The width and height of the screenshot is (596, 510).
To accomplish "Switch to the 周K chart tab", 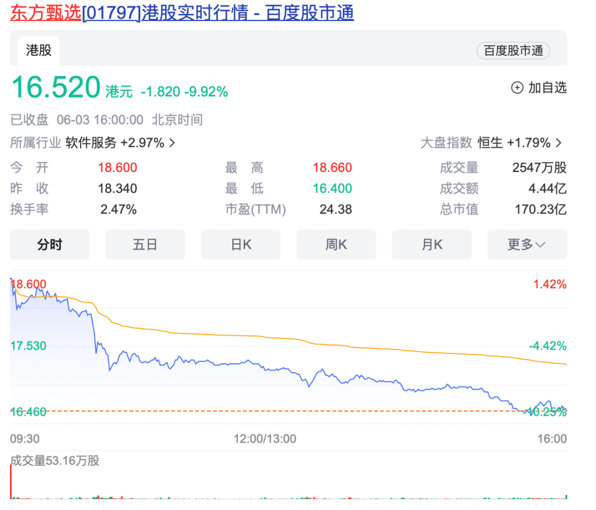I will tap(336, 245).
